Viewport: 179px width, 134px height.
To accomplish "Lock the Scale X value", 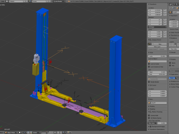I will pyautogui.click(x=165, y=32).
